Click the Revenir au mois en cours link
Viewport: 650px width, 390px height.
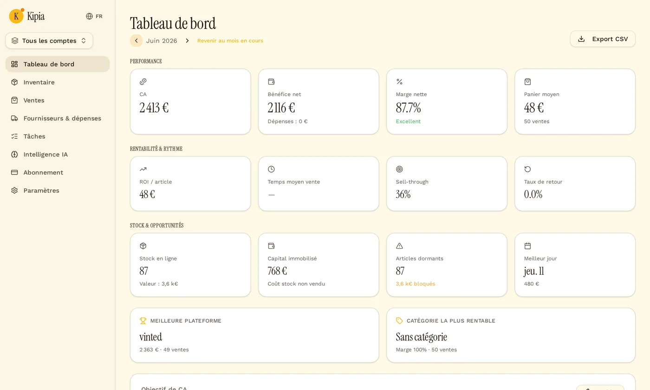(x=230, y=41)
